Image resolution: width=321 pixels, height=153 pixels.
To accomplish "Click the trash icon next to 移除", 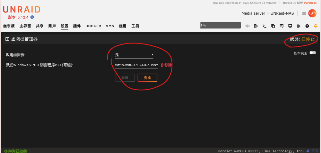I will [x=162, y=65].
